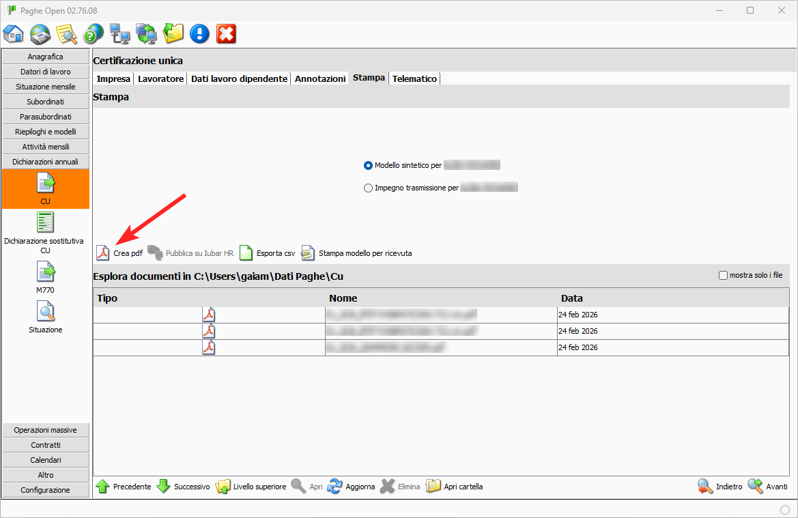This screenshot has width=798, height=518.
Task: Enable mostra solo i file checkbox
Action: click(723, 276)
